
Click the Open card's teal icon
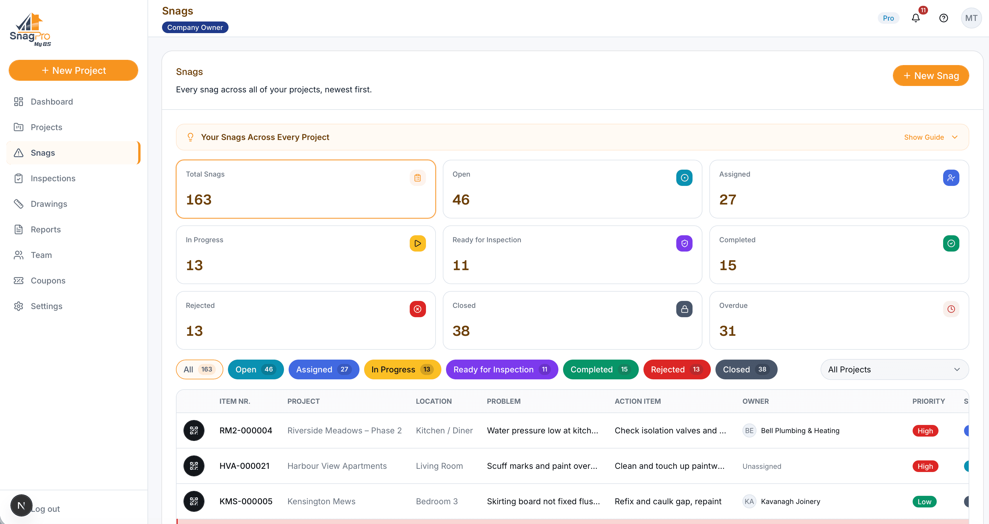[684, 178]
